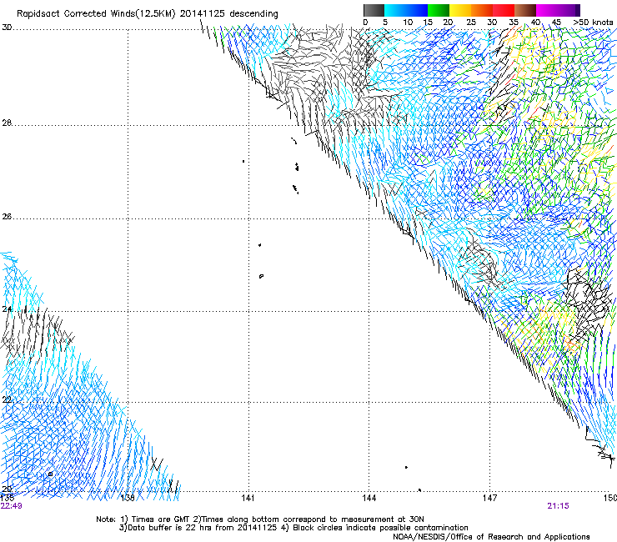This screenshot has width=617, height=542.
Task: Click the '>50 knots' legend label
Action: 593,23
